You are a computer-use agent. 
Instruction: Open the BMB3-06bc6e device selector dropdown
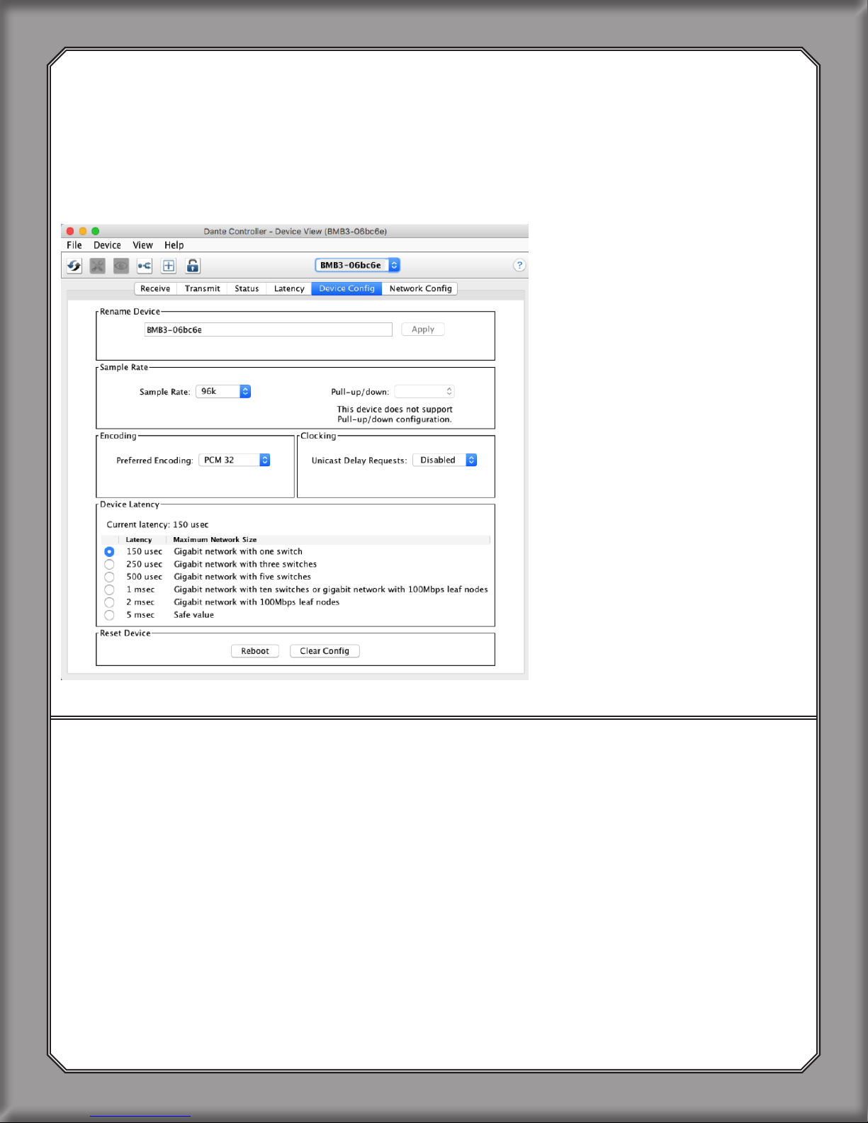358,265
